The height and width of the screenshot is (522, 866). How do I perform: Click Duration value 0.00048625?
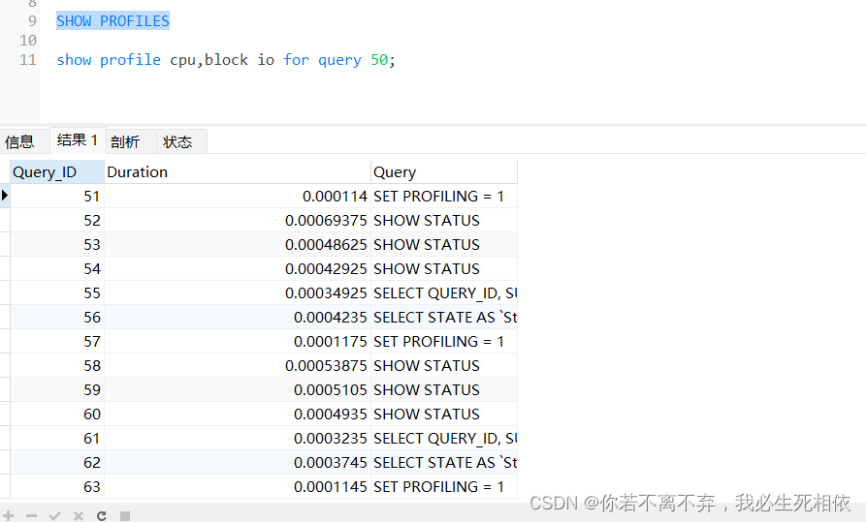[x=238, y=244]
